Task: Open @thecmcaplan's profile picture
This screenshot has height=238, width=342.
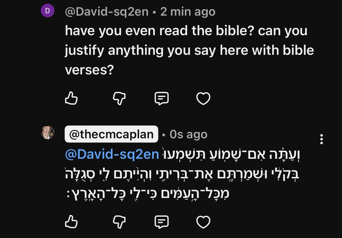Action: point(48,132)
